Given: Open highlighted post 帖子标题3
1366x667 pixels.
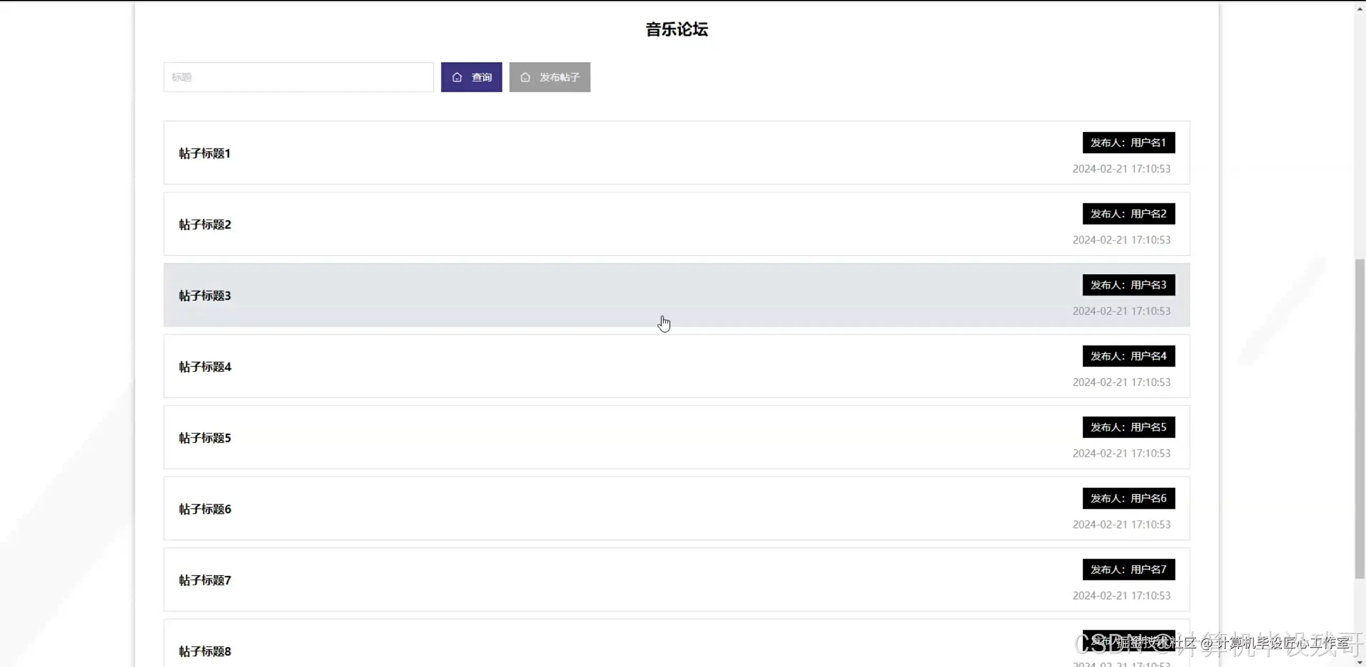Looking at the screenshot, I should click(205, 296).
